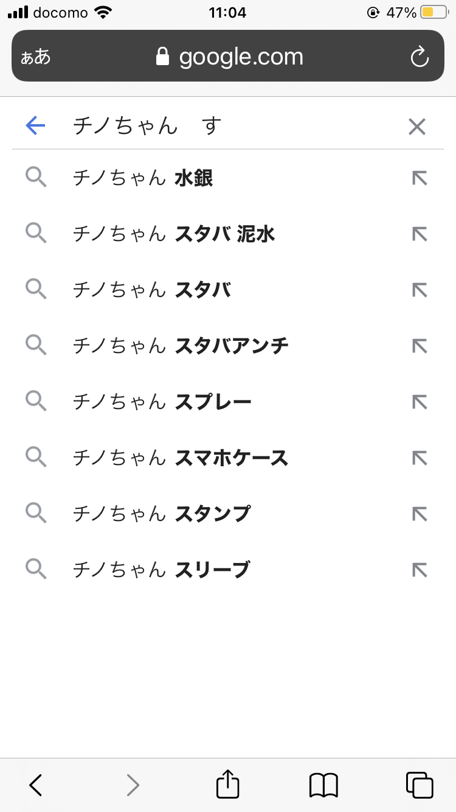Reload the page in address bar
Screen dimensions: 456x812
pyautogui.click(x=420, y=57)
